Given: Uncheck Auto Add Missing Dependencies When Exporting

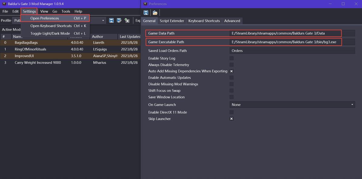Looking at the screenshot, I should pos(231,71).
